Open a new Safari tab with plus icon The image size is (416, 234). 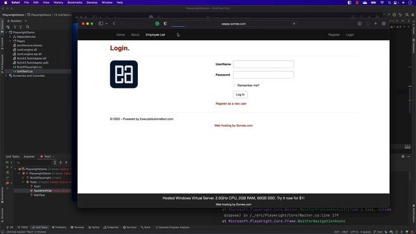(376, 23)
